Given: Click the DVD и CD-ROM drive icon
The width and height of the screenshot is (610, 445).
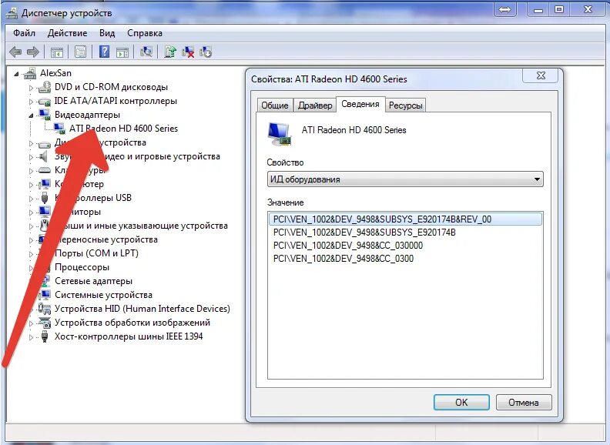Looking at the screenshot, I should (x=45, y=87).
